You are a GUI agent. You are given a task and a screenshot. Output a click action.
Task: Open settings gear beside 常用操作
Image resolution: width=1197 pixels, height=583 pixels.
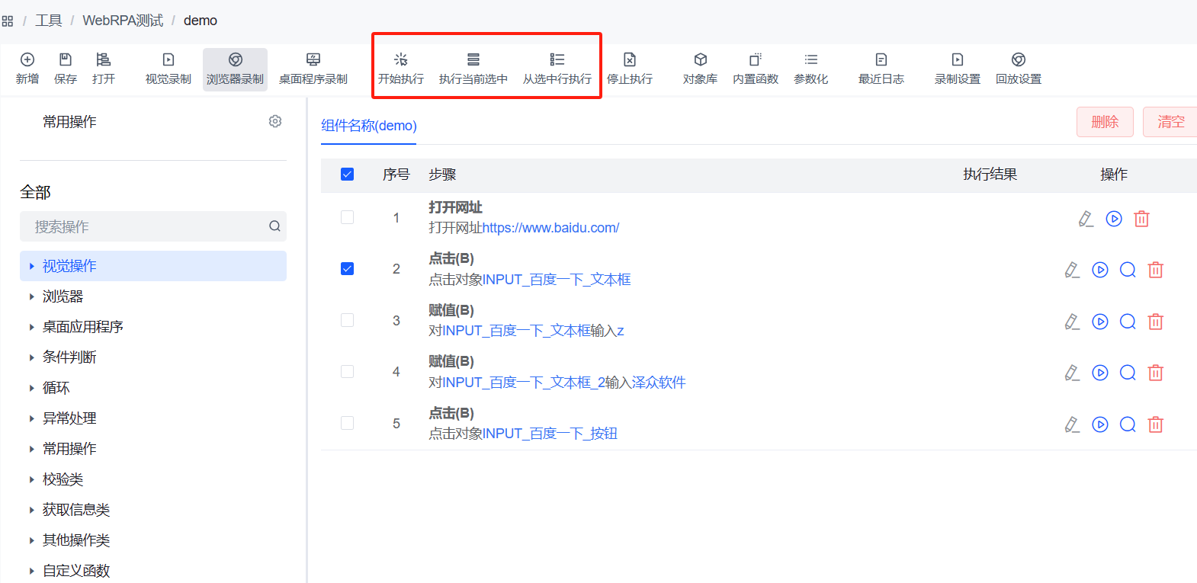(x=275, y=121)
